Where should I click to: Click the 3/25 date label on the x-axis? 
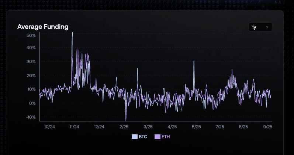148,127
